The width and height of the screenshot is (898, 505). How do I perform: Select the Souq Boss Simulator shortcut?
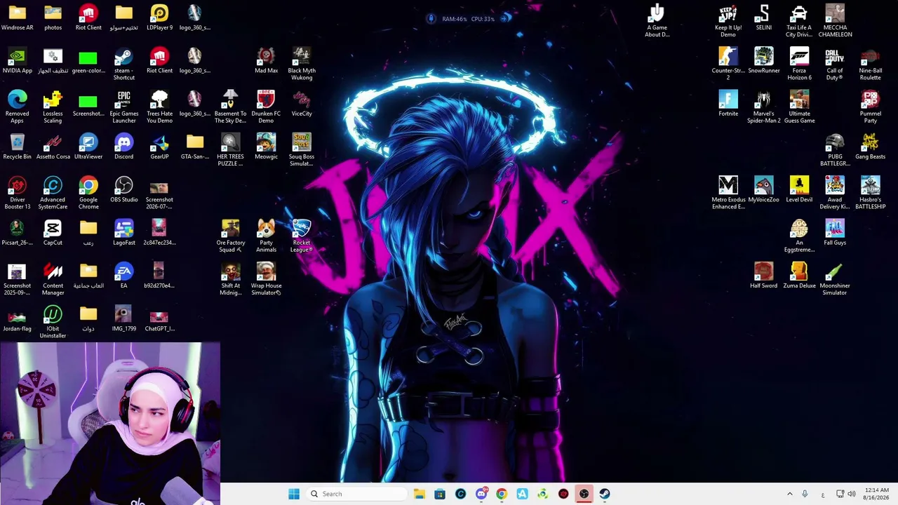click(302, 150)
